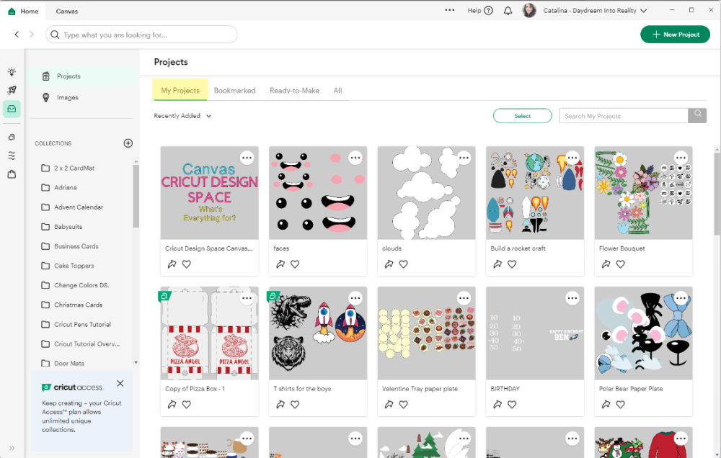
Task: Open the Canvas tab
Action: pyautogui.click(x=66, y=11)
